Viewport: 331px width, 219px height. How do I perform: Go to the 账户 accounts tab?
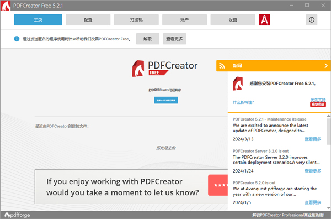(184, 20)
